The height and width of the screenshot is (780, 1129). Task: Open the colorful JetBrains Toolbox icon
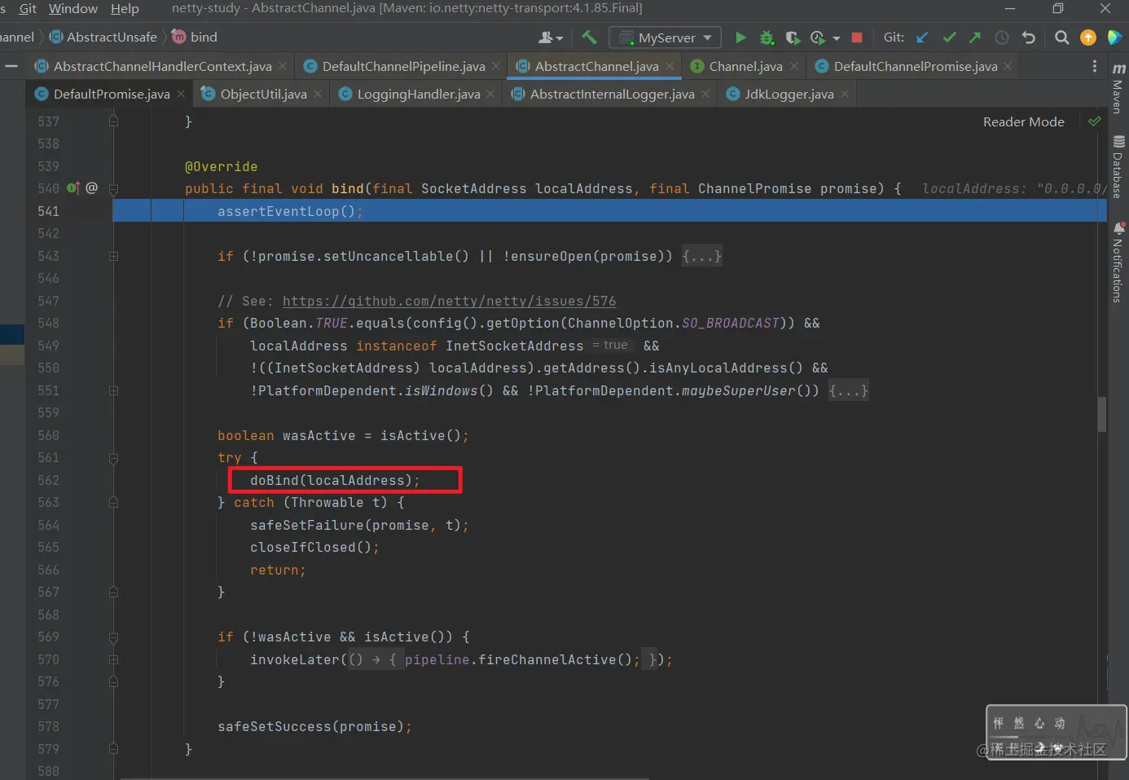(1114, 37)
